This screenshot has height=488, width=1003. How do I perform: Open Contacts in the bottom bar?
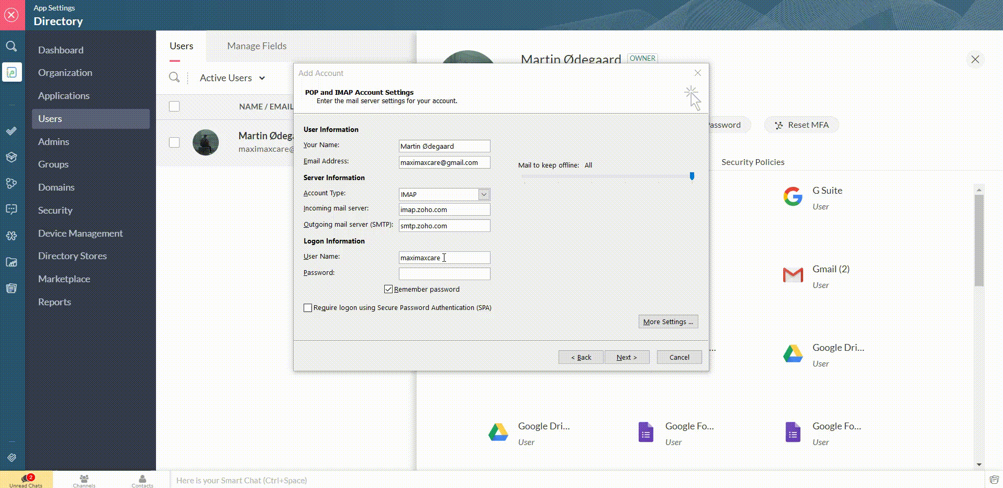point(142,480)
